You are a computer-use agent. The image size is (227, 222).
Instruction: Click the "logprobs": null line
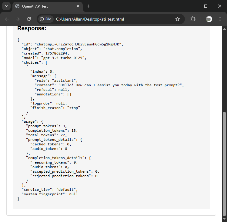tap(48, 103)
